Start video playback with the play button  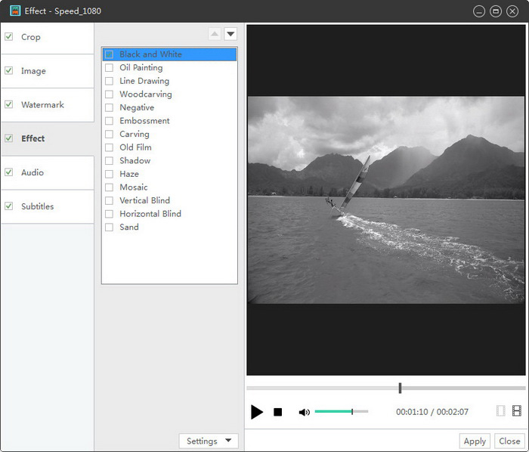257,412
